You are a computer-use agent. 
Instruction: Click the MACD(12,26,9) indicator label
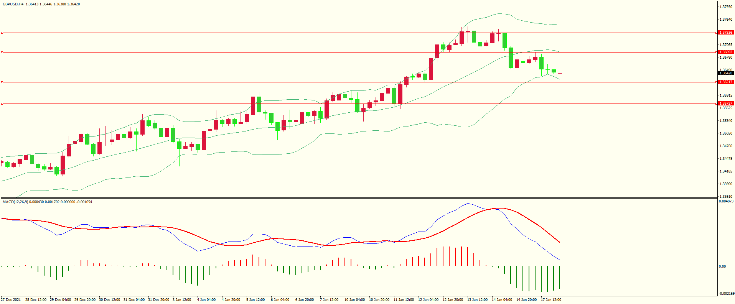pos(15,202)
